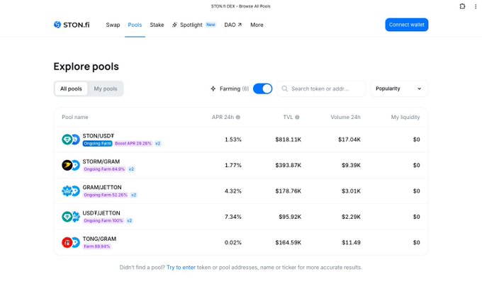The height and width of the screenshot is (301, 482).
Task: Click the Boost APR 29.28% badge
Action: tap(133, 144)
